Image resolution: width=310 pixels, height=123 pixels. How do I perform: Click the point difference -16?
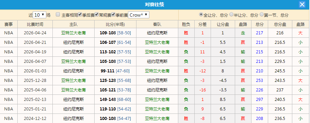(202, 90)
